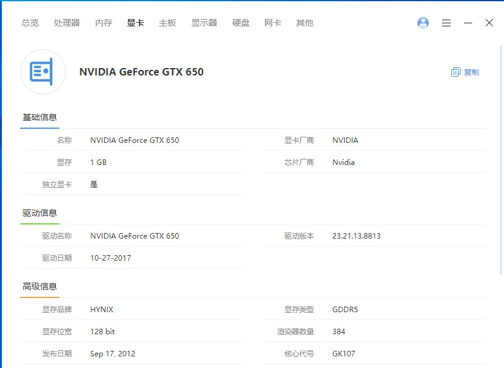Click the 渲染器数量 field label
Viewport: 504px width, 368px height.
coord(296,332)
